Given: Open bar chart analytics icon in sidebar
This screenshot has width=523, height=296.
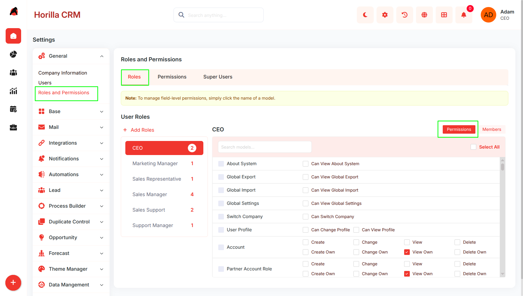Looking at the screenshot, I should 13,91.
